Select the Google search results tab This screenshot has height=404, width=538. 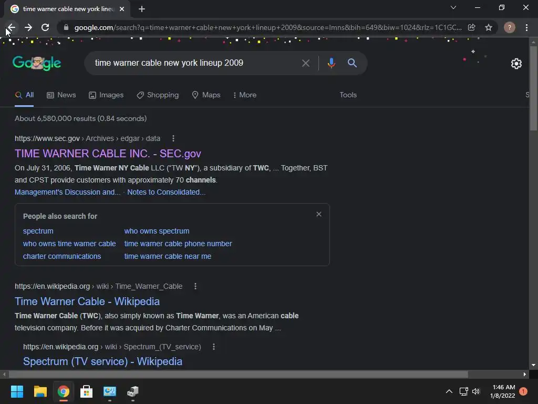click(67, 9)
